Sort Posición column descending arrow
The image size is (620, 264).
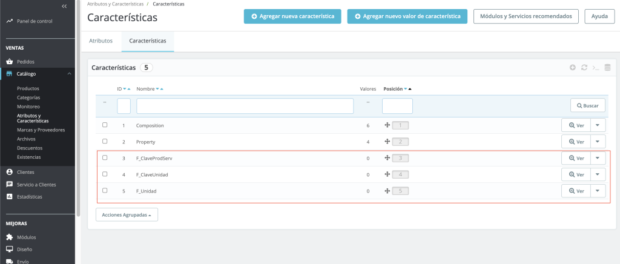(x=405, y=89)
